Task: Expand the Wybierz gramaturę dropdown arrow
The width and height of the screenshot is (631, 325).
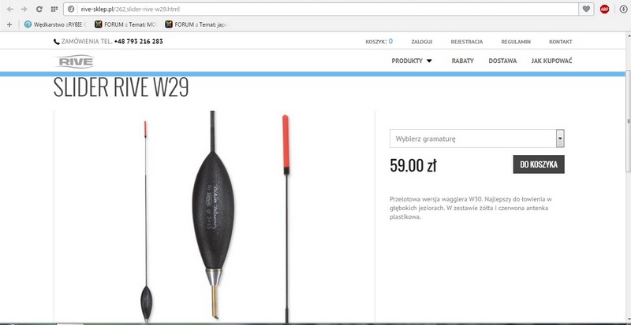Action: click(560, 138)
